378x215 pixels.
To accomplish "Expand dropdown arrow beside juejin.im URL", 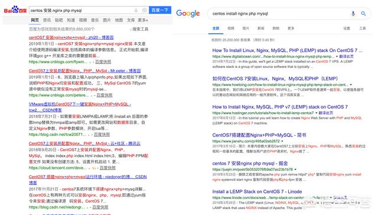I will 295,169.
